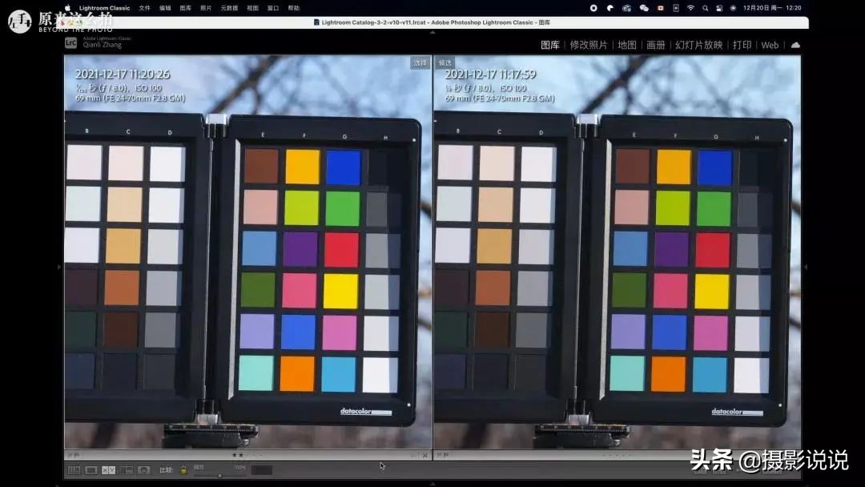This screenshot has width=865, height=487.
Task: Click the red input source icon
Action: [660, 8]
